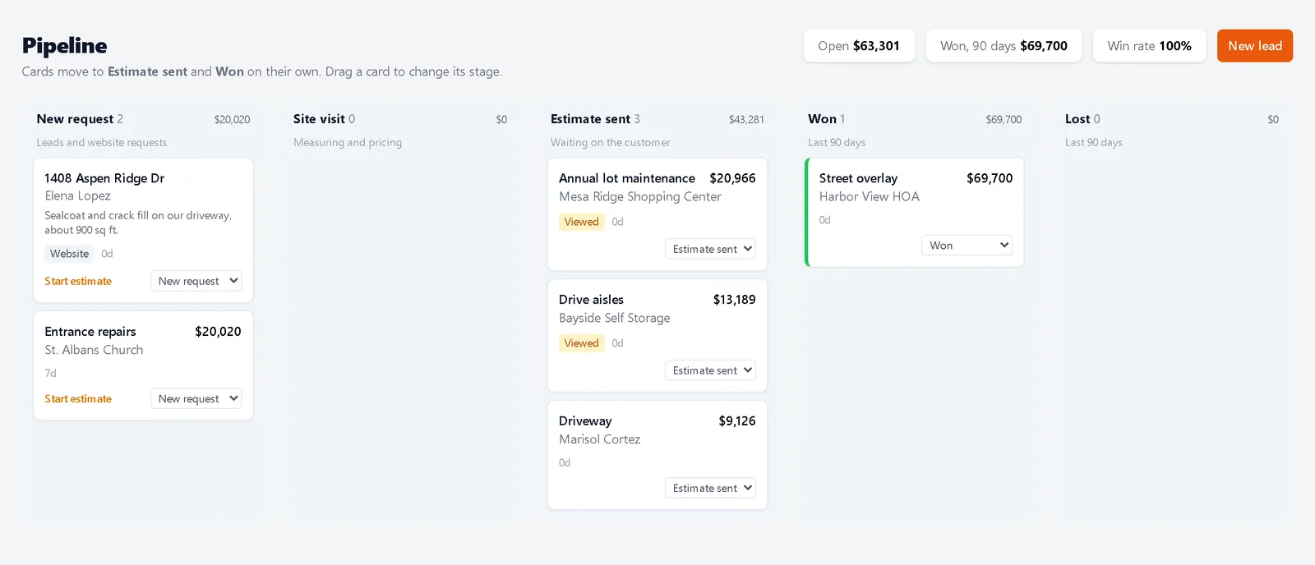This screenshot has height=565, width=1315.
Task: Click Marisol Cortez customer name
Action: click(599, 439)
